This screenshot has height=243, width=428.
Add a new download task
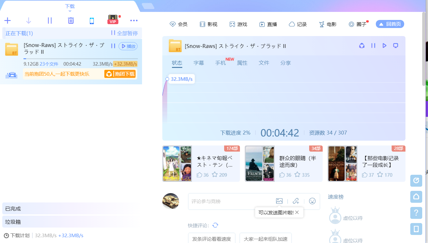(x=7, y=20)
